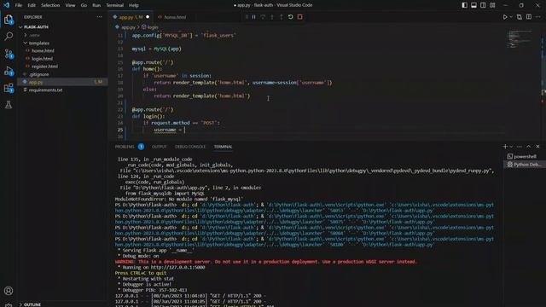Open the Edit menu
This screenshot has width=546, height=307.
tap(32, 5)
